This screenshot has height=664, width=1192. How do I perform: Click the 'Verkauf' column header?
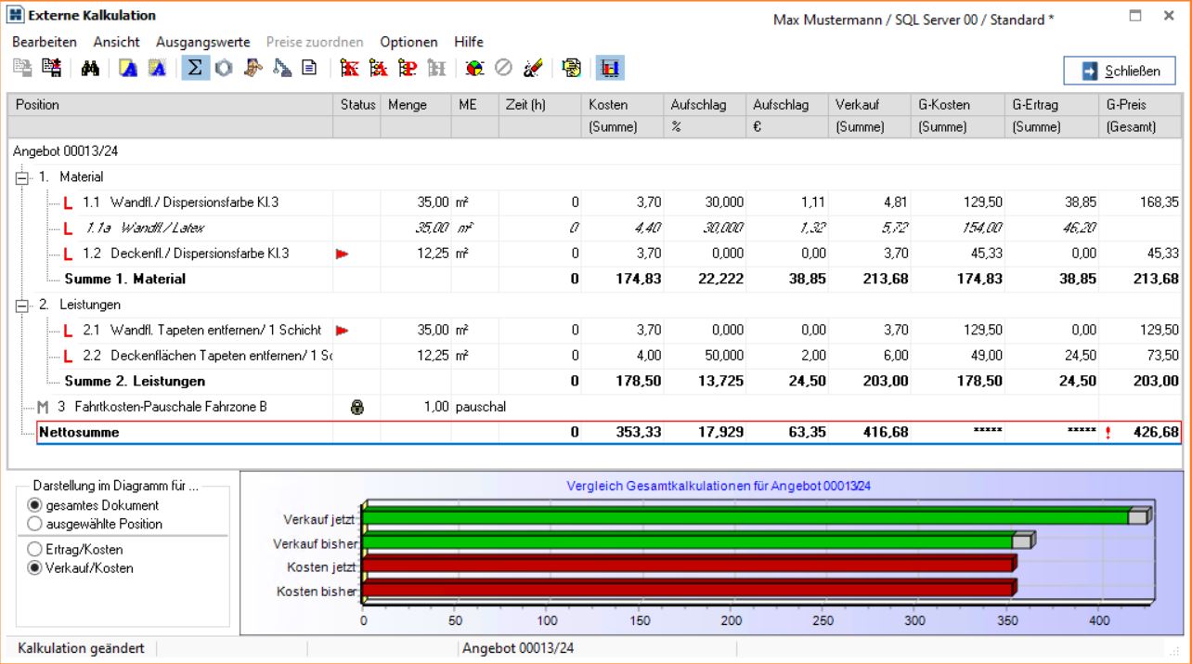[859, 105]
